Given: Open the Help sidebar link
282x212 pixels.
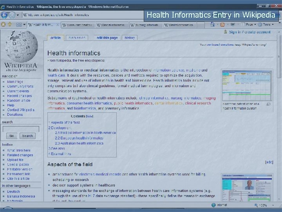Looking at the screenshot, I should coord(11,105).
